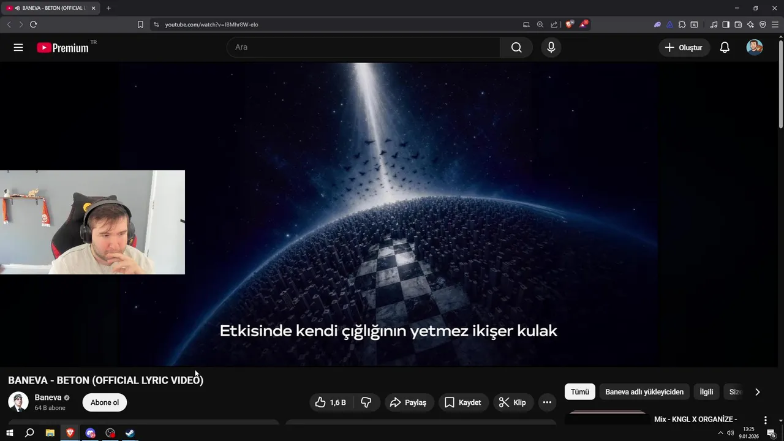Image resolution: width=784 pixels, height=441 pixels.
Task: Open Brave VPN shield icon
Action: coord(763,24)
